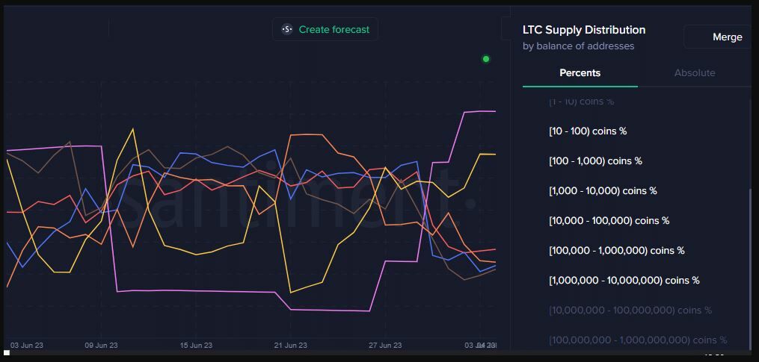The width and height of the screenshot is (759, 362).
Task: Click the Create forecast button
Action: 334,30
